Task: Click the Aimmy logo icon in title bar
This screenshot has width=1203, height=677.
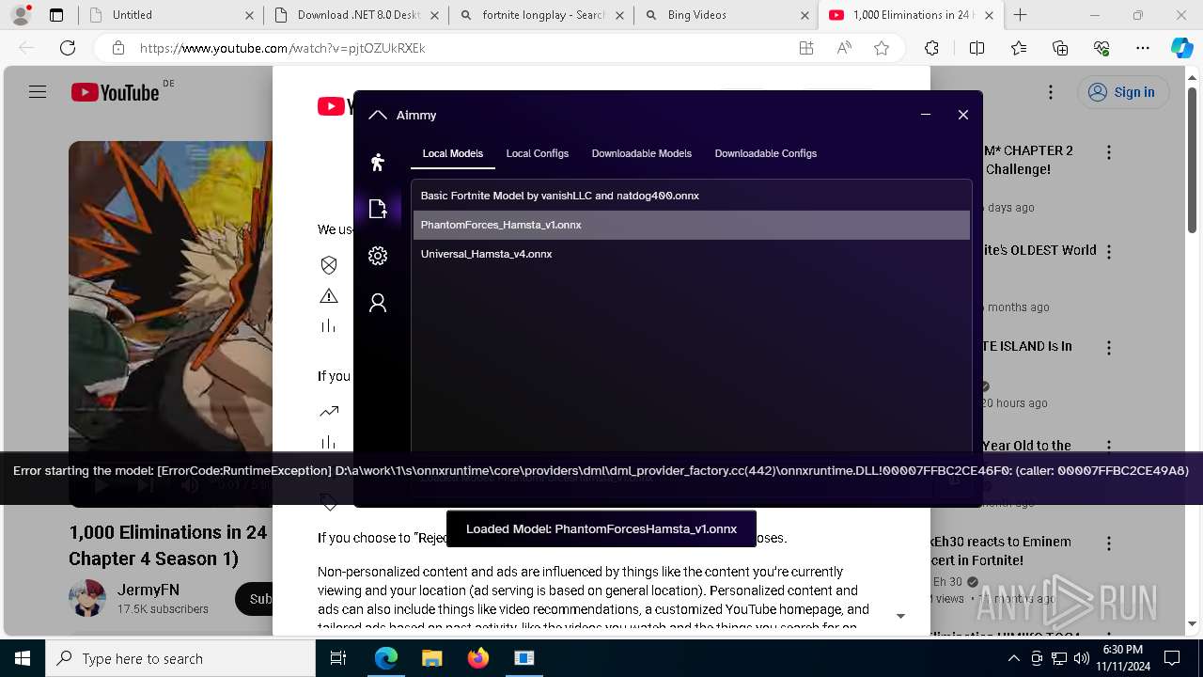Action: tap(378, 115)
